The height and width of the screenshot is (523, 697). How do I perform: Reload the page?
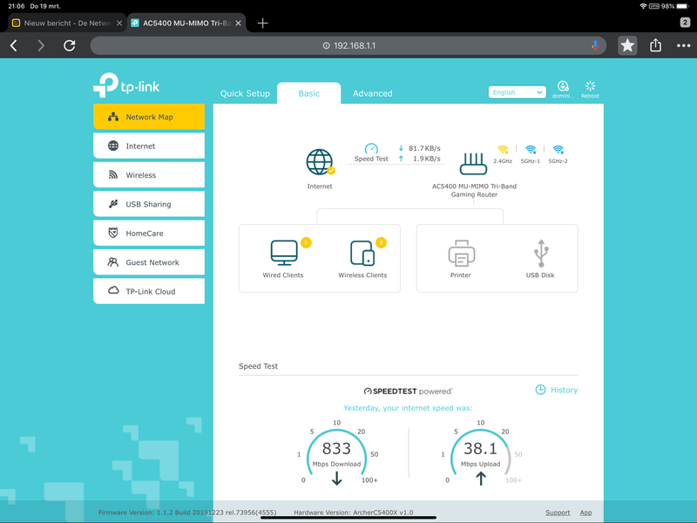click(70, 45)
